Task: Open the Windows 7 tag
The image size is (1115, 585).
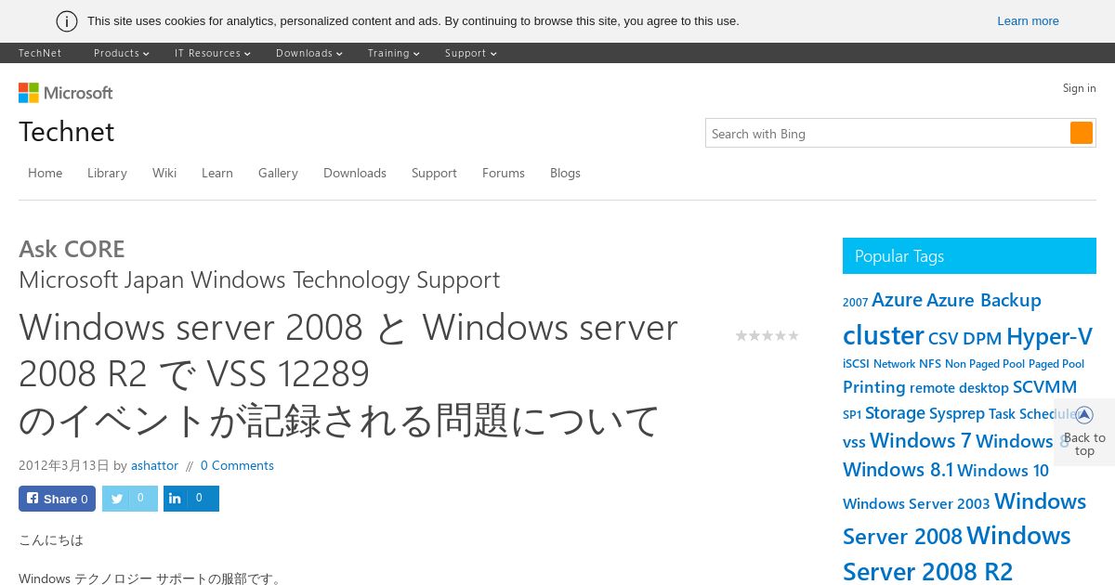Action: pos(920,440)
